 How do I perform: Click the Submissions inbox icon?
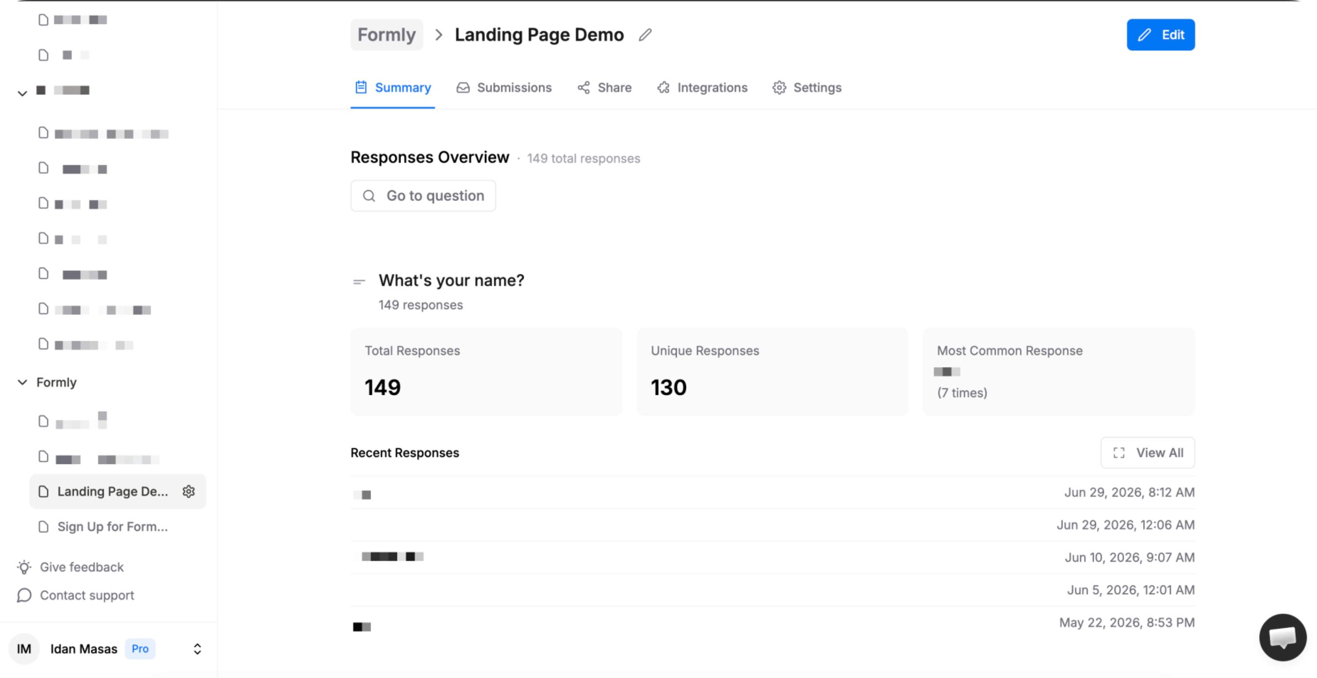click(x=463, y=87)
